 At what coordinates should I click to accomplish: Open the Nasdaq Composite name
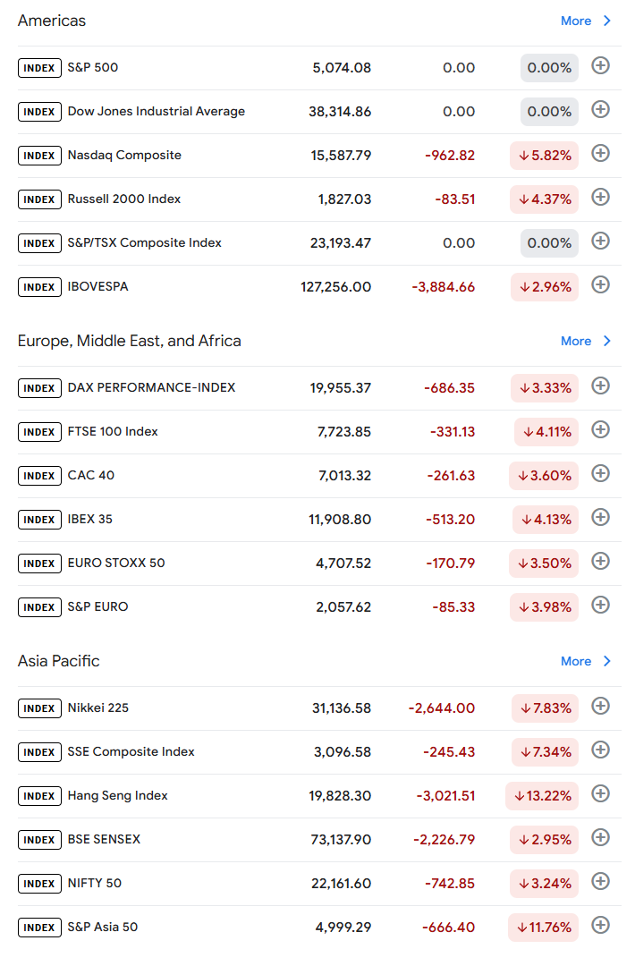pos(124,155)
